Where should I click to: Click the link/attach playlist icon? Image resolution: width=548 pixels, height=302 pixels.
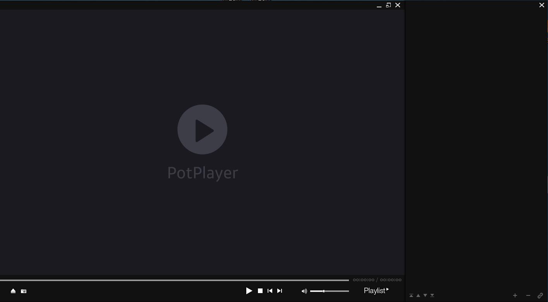540,295
